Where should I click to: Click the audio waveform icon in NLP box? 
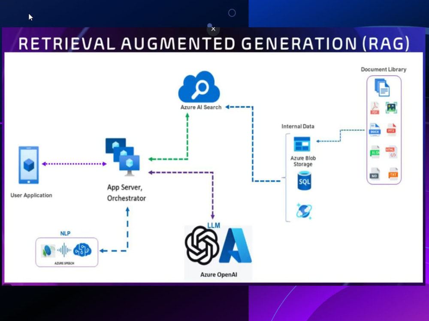(x=64, y=250)
